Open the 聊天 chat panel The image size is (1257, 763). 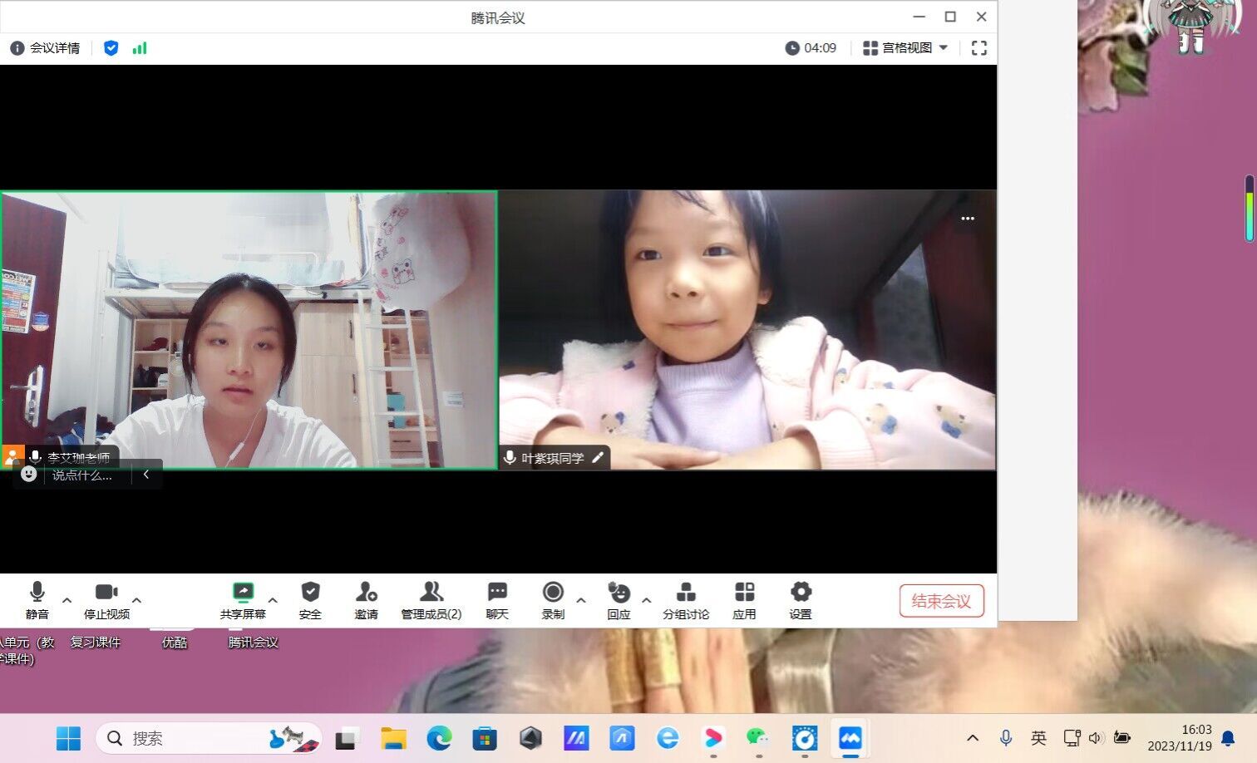point(497,600)
